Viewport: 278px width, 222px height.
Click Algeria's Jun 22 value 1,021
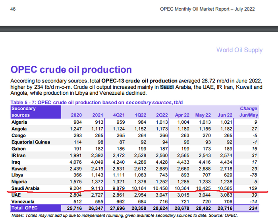pos(226,122)
